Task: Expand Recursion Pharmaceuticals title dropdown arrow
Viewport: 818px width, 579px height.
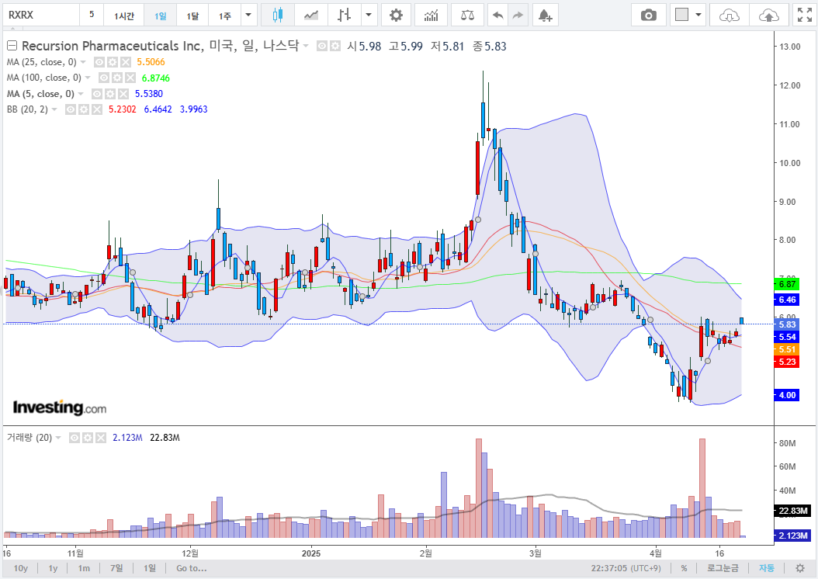Action: coord(306,46)
